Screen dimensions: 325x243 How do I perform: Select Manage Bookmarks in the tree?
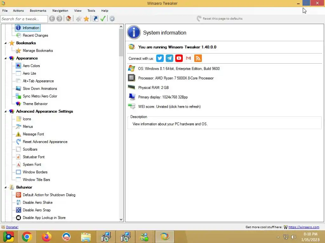tap(38, 51)
